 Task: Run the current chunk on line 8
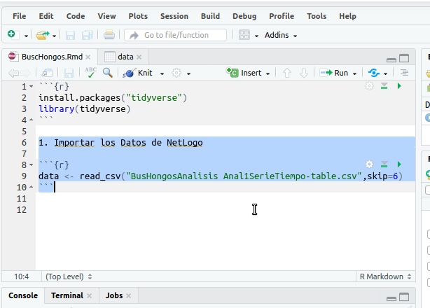(399, 164)
